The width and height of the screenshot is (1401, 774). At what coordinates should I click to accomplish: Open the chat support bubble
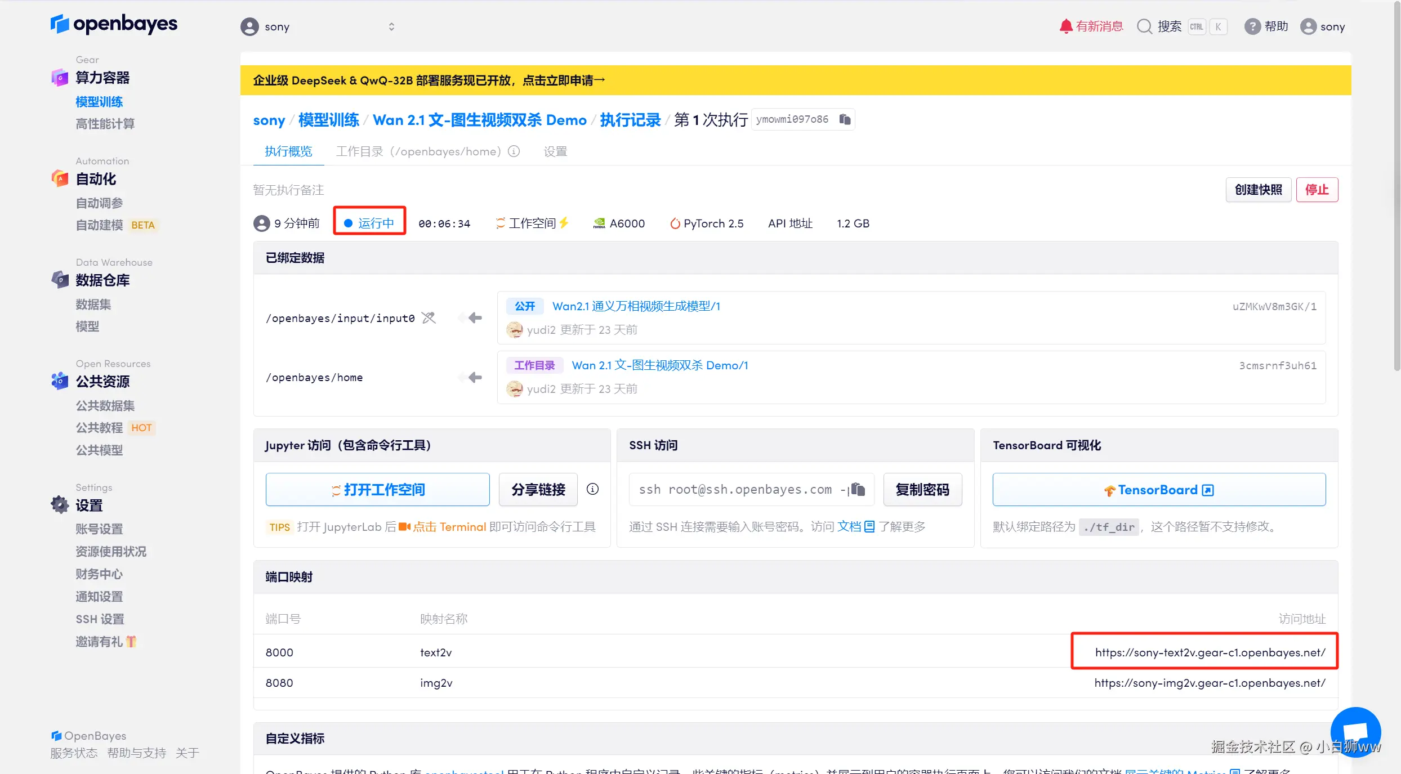click(x=1355, y=732)
